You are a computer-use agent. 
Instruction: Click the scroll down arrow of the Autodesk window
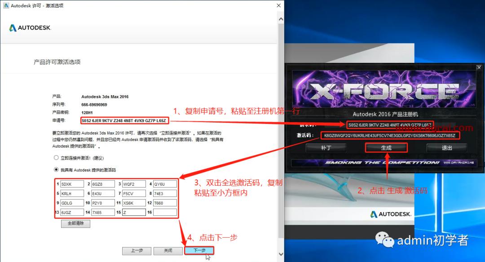(281, 254)
